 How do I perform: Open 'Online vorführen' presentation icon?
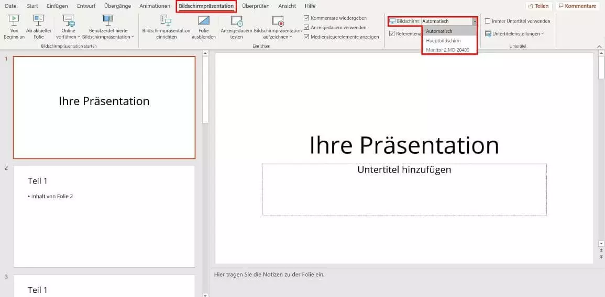point(69,20)
